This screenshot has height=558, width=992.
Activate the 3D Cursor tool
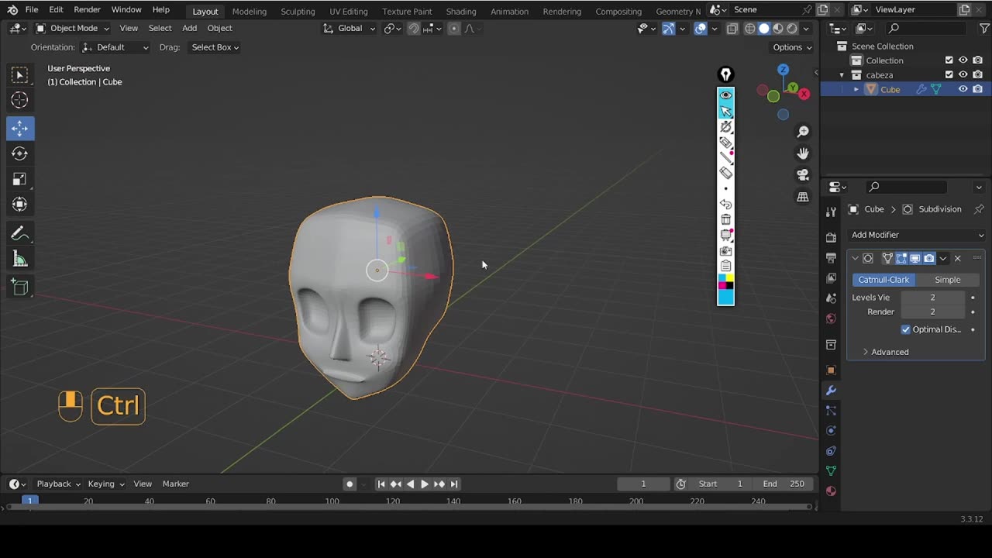click(20, 100)
